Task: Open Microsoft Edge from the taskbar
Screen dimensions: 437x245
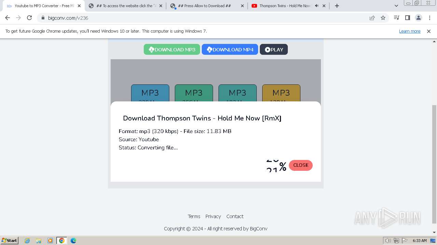Action: pyautogui.click(x=73, y=241)
